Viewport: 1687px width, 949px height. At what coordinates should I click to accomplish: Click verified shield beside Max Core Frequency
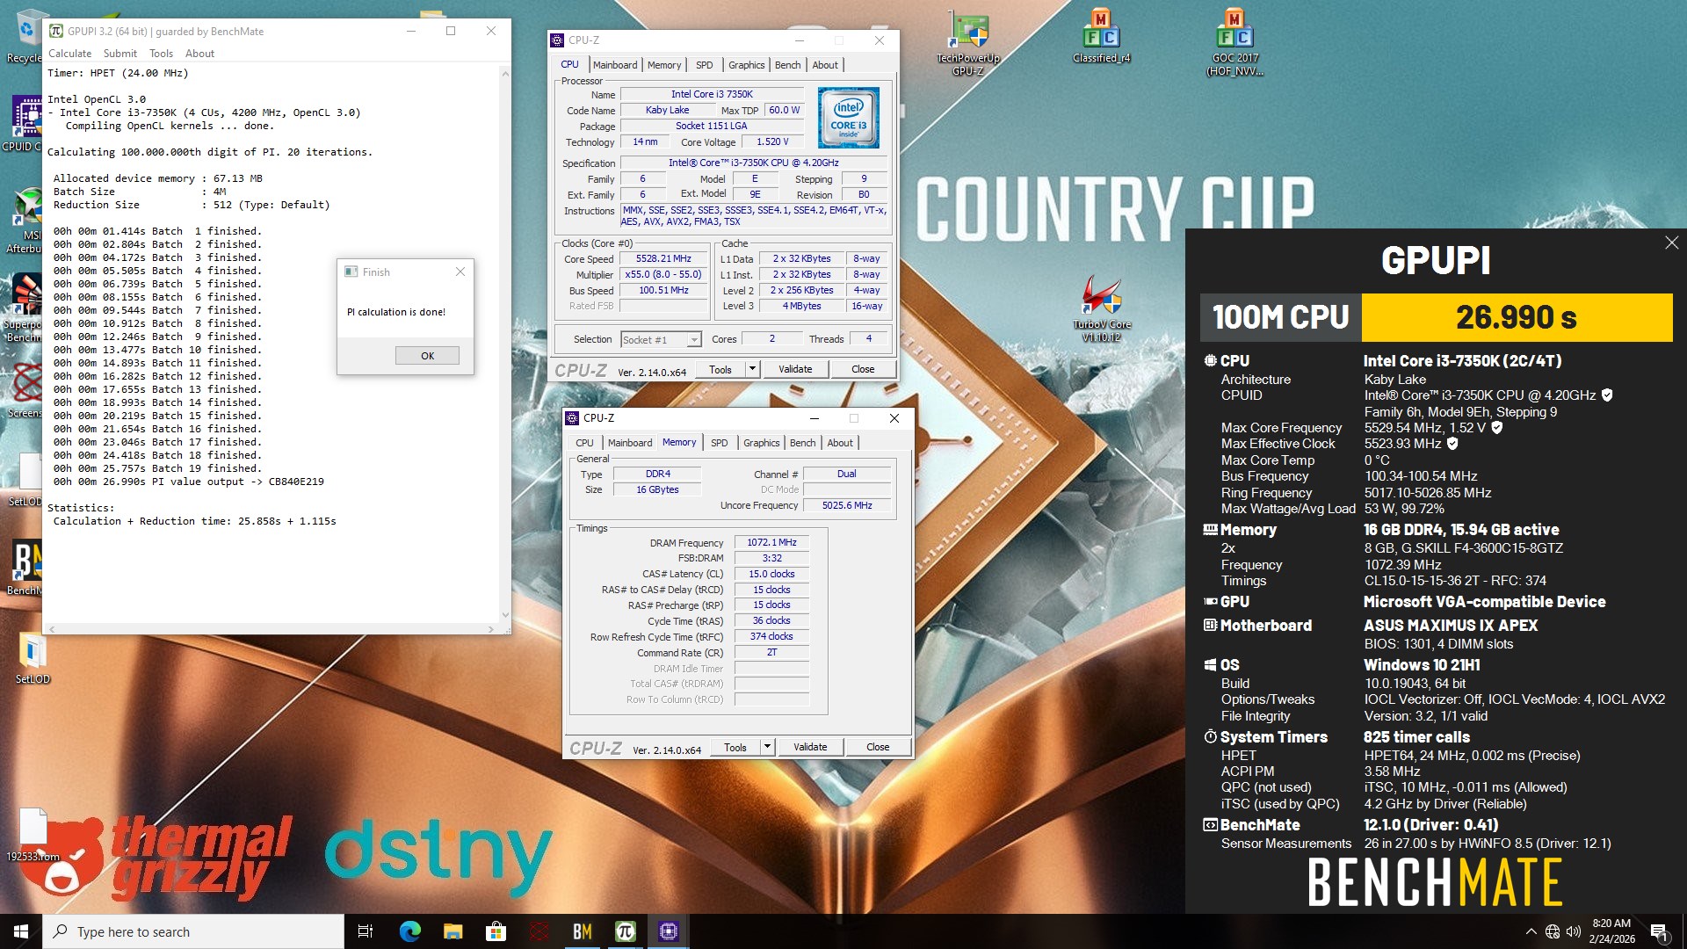point(1497,428)
